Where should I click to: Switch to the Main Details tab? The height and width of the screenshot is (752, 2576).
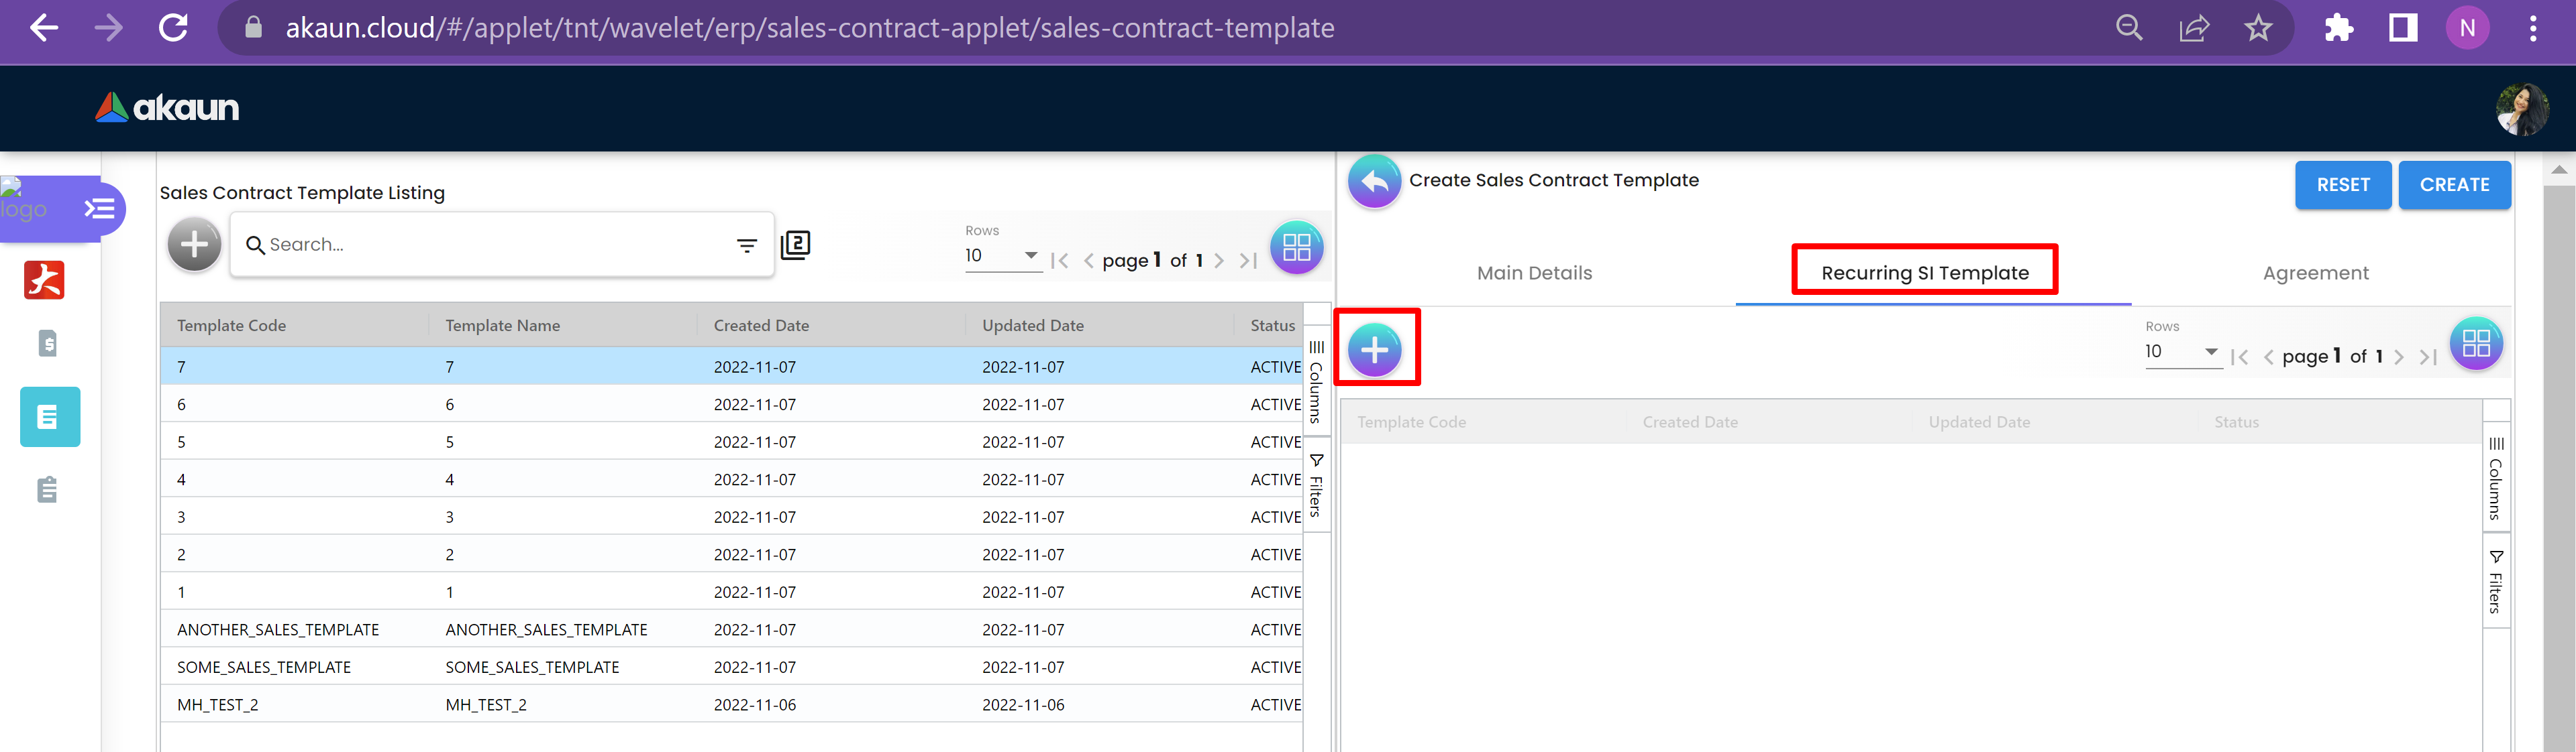tap(1534, 273)
